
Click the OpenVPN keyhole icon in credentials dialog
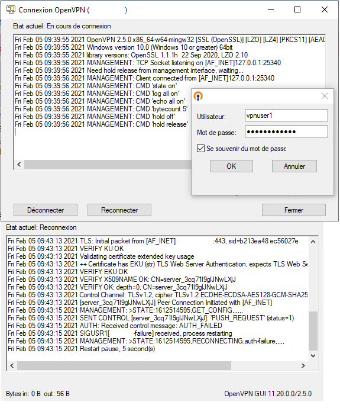[x=199, y=97]
